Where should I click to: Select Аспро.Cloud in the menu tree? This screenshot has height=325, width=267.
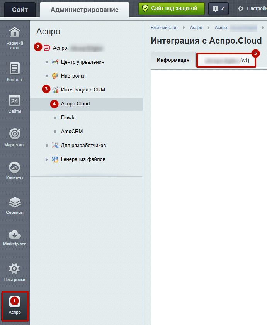[x=75, y=103]
